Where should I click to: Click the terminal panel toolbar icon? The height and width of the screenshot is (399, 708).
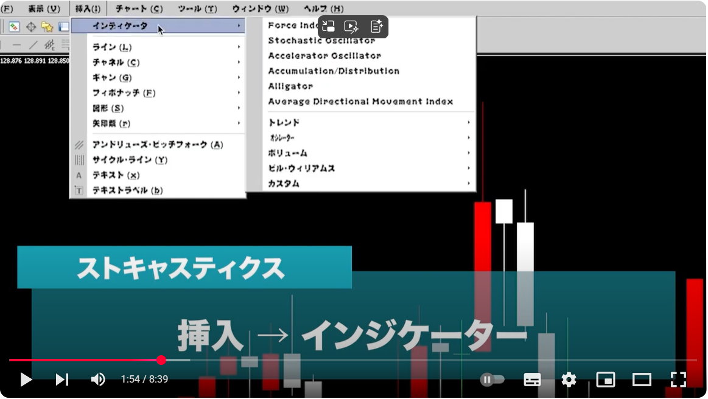pyautogui.click(x=64, y=27)
